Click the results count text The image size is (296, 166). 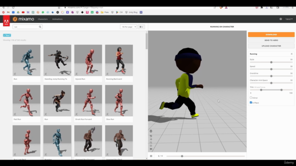pos(14,40)
